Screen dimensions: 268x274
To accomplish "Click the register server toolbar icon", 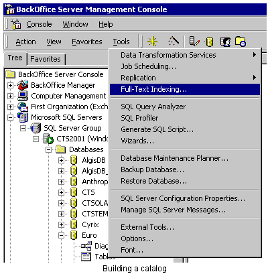I will click(194, 42).
